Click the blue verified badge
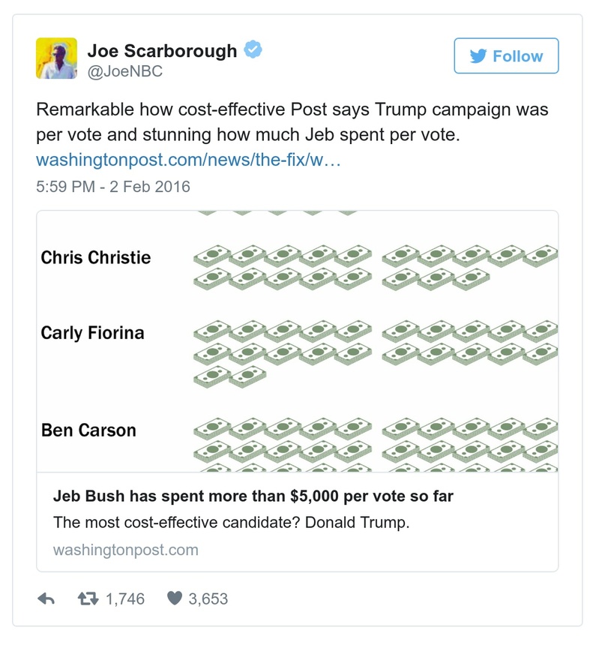This screenshot has height=645, width=599. point(254,50)
